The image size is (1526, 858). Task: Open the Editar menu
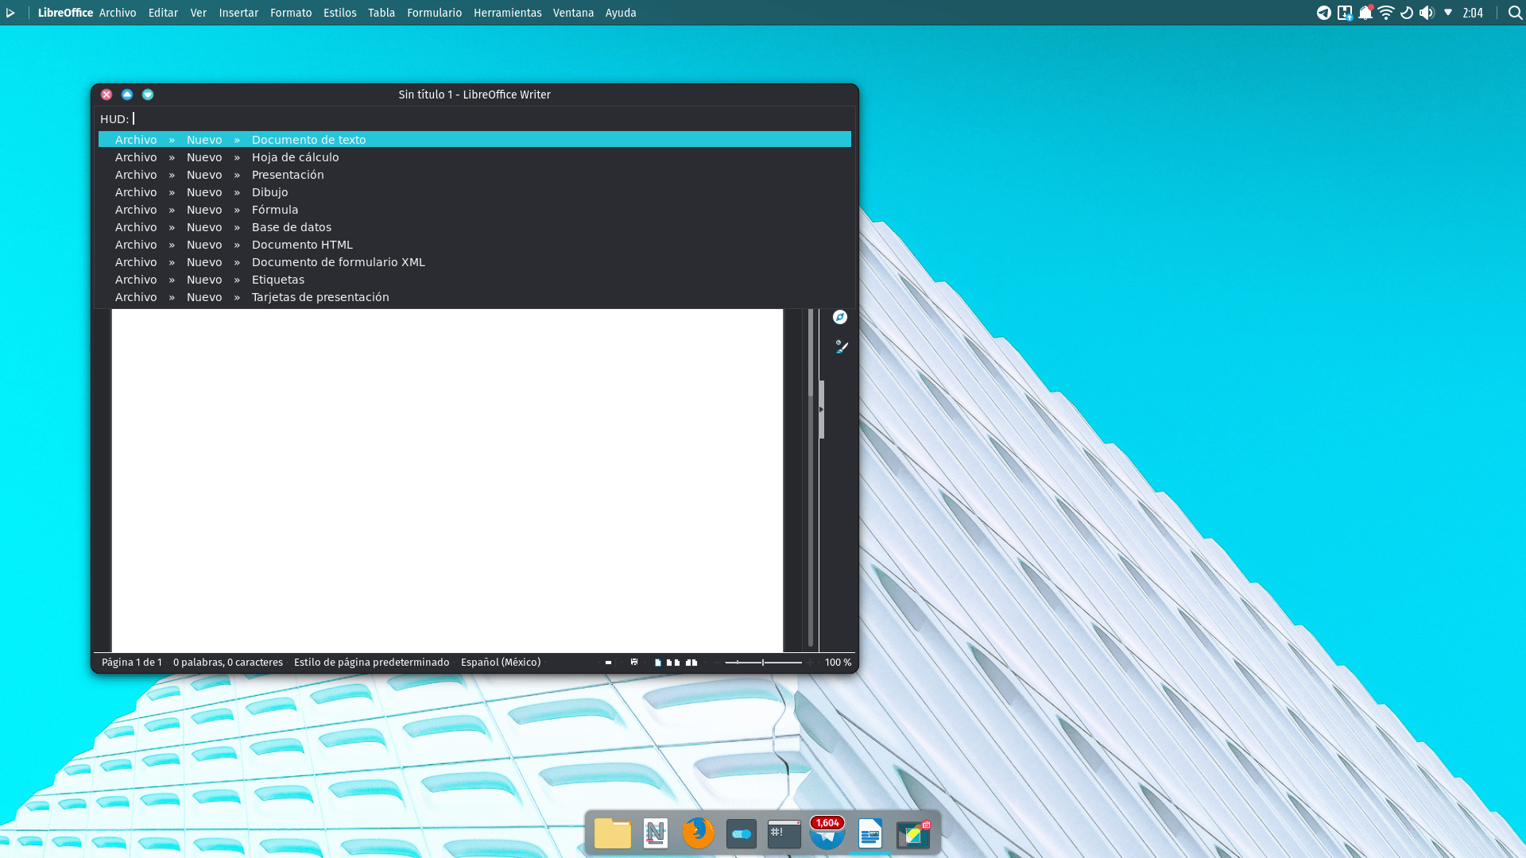(163, 13)
